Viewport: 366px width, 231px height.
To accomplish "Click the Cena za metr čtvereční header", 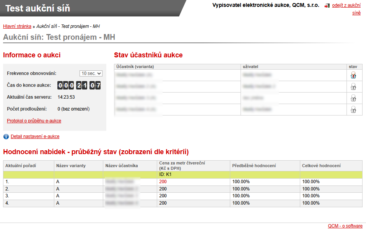I will point(182,166).
